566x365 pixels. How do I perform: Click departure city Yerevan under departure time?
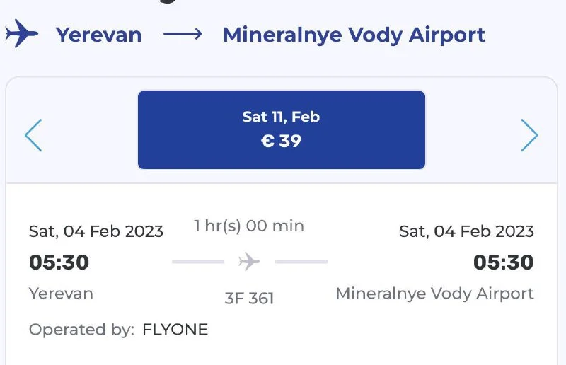(x=61, y=293)
